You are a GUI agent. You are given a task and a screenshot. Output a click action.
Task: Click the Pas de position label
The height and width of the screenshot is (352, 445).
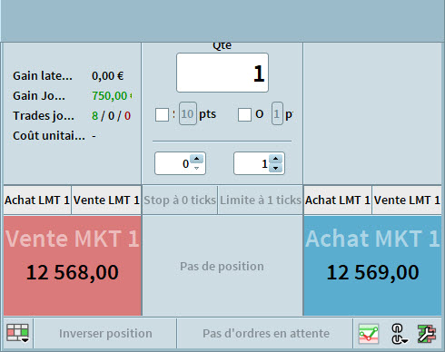222,266
